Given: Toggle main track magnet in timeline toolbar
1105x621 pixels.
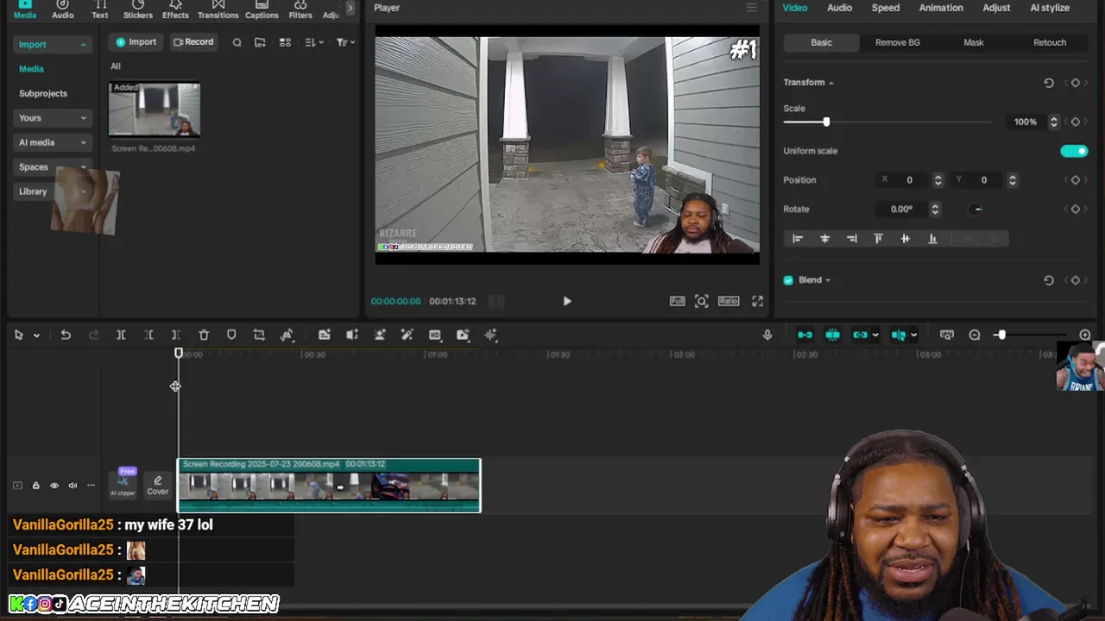Looking at the screenshot, I should tap(805, 335).
